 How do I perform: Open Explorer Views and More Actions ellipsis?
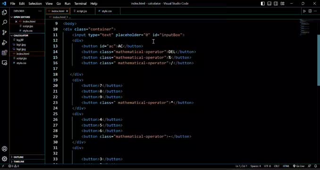(40, 11)
